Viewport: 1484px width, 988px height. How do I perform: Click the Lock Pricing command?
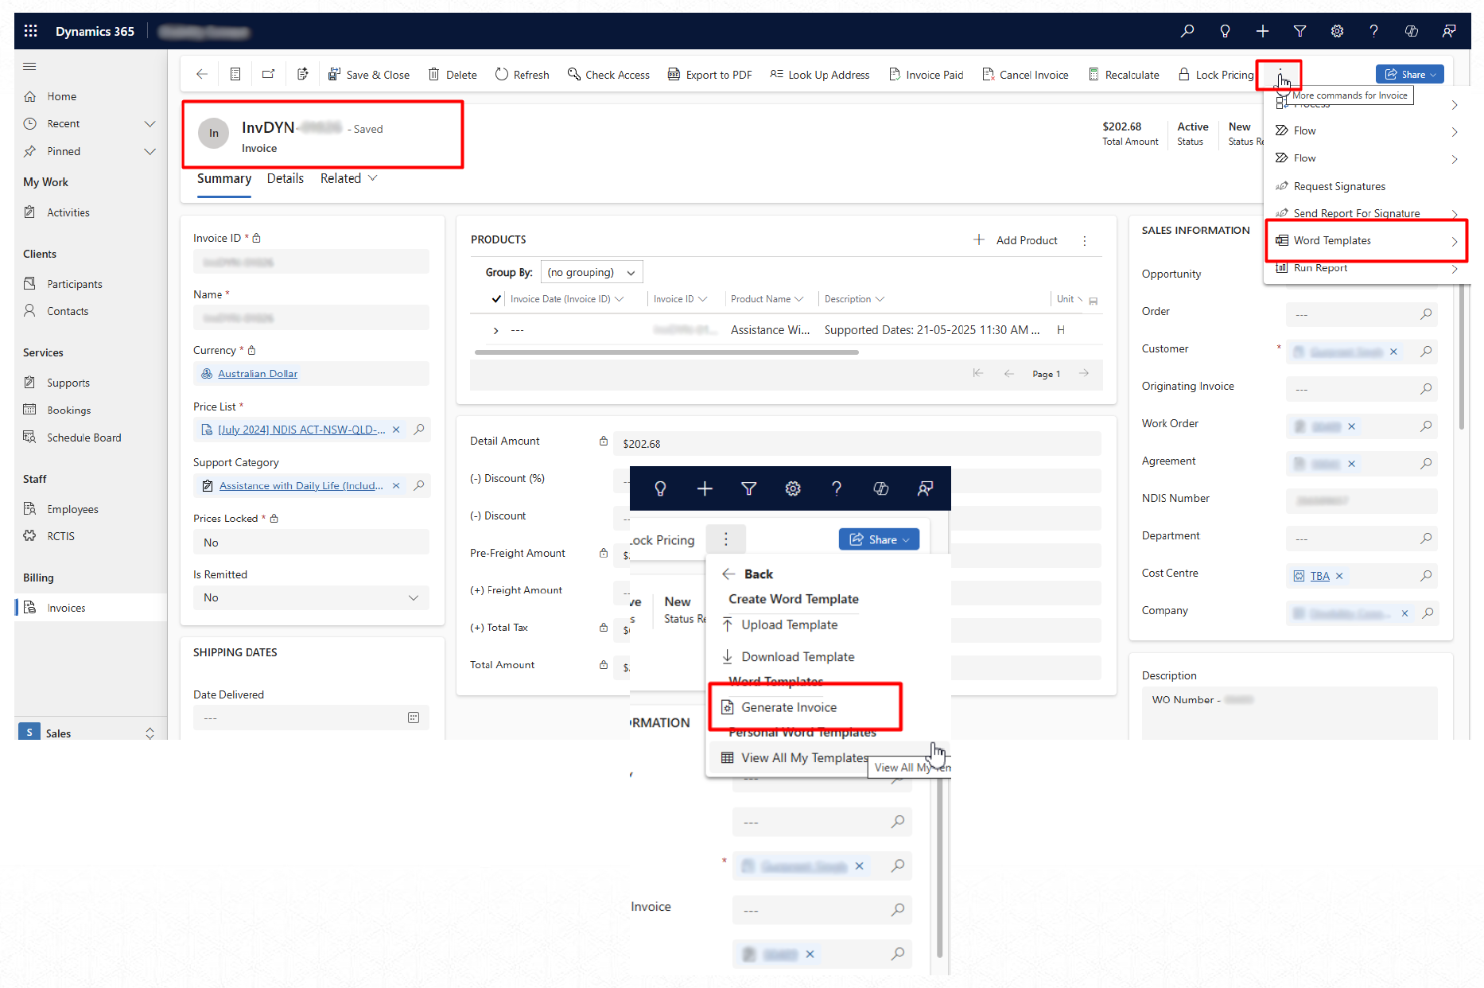point(1215,75)
